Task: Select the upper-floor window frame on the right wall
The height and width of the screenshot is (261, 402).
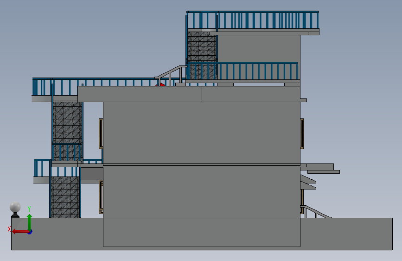Action: pos(302,134)
